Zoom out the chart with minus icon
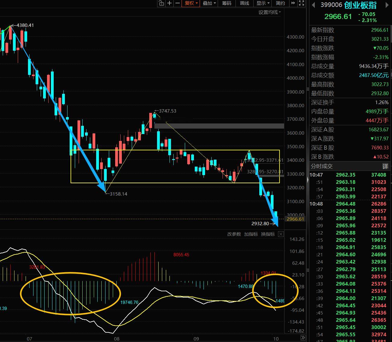Viewport: 392px width, 342px height. pyautogui.click(x=178, y=3)
